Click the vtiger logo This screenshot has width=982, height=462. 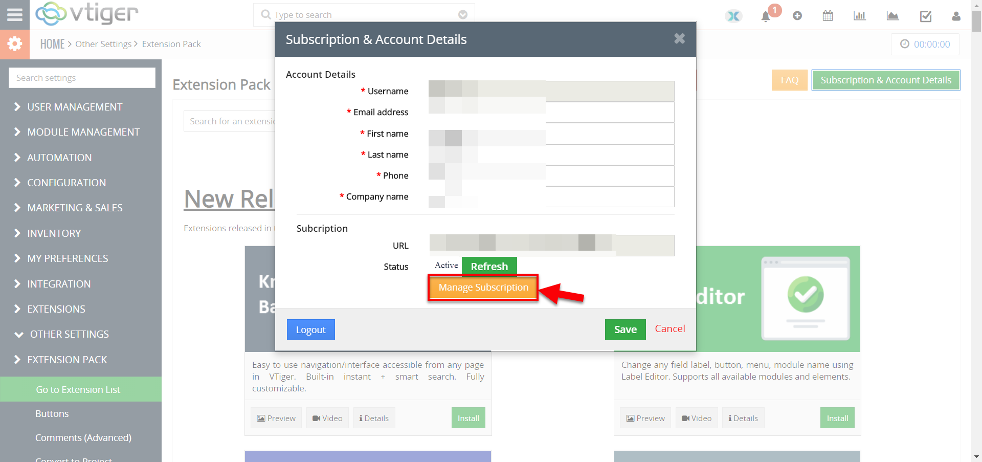coord(87,14)
